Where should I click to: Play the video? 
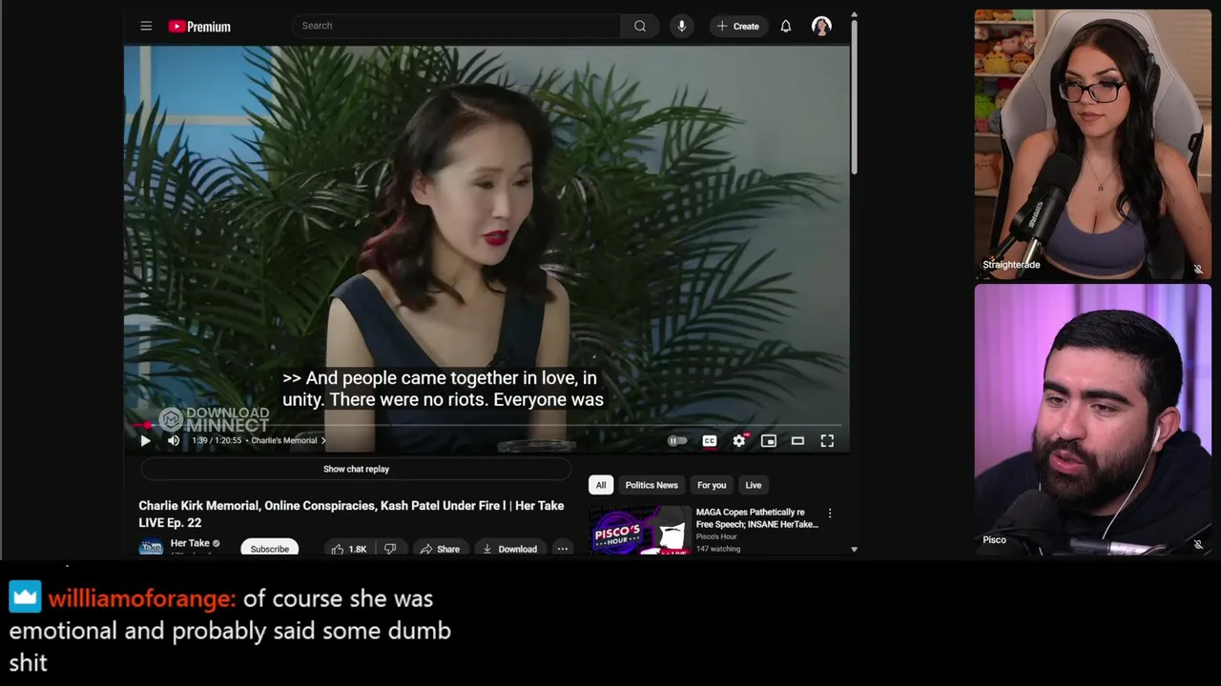click(145, 440)
